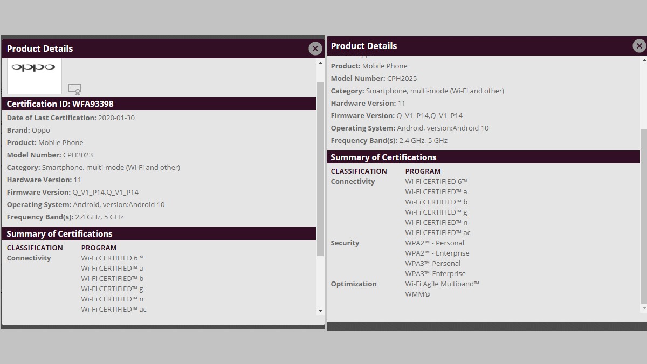
Task: Click WPA3-Personal entry
Action: [x=433, y=263]
